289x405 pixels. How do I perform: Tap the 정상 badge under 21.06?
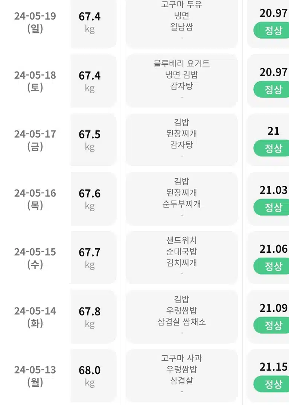[x=271, y=266]
